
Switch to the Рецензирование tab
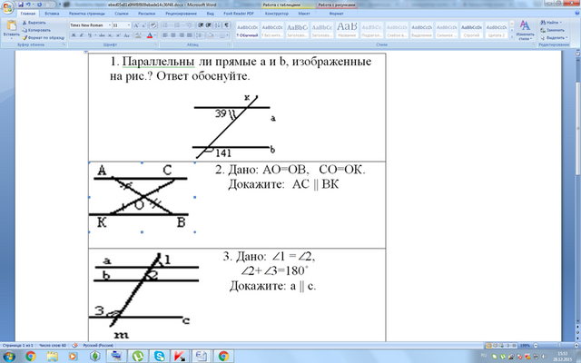182,14
